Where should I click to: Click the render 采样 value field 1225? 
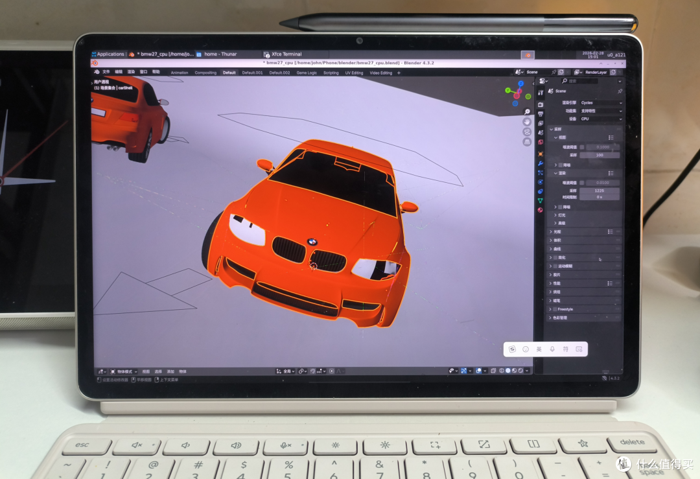[x=600, y=191]
